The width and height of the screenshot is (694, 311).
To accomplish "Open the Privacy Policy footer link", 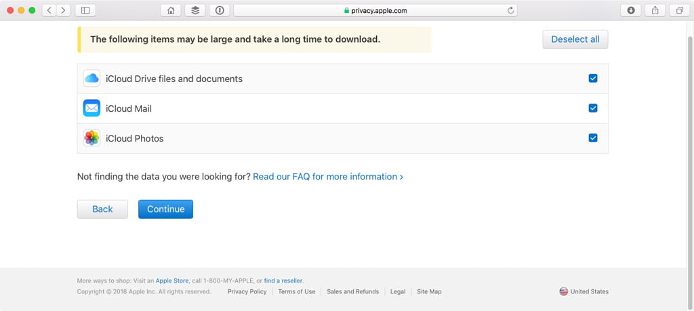I will point(247,291).
